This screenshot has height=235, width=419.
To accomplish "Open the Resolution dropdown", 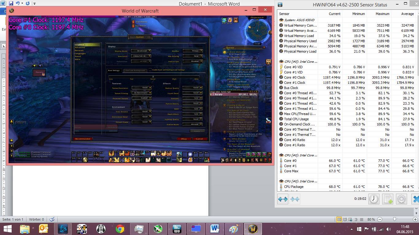I will [x=141, y=56].
